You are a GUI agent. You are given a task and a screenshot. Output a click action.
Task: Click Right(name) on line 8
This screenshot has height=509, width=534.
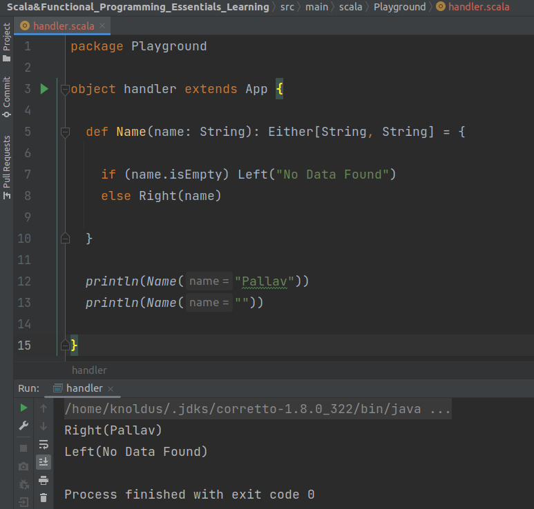(x=180, y=196)
